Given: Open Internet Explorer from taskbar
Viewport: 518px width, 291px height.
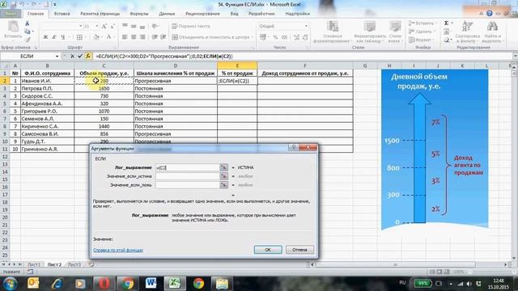Looking at the screenshot, I should pos(57,283).
